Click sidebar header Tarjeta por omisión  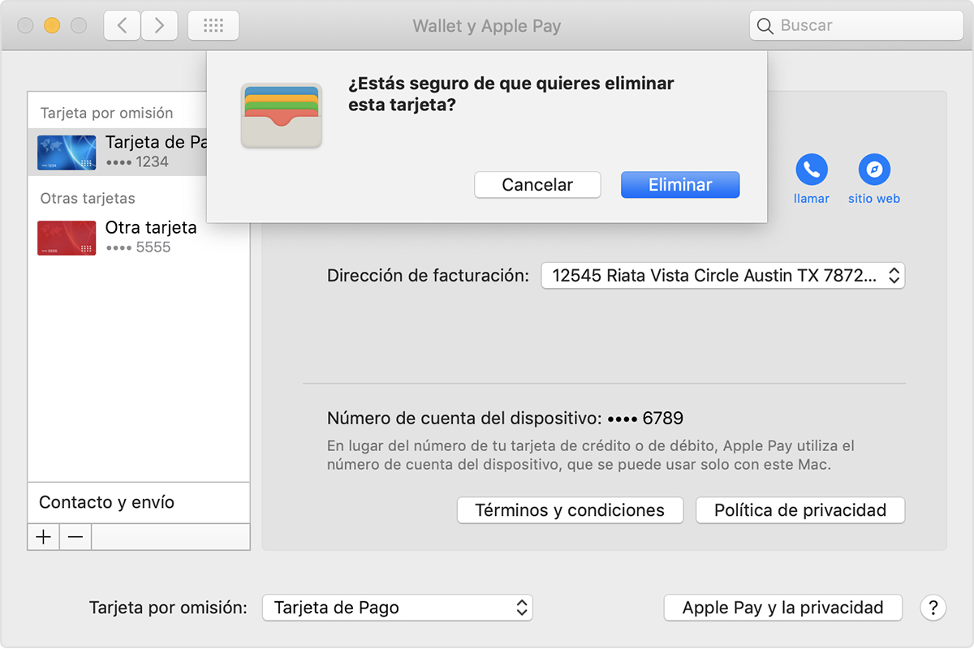(106, 113)
